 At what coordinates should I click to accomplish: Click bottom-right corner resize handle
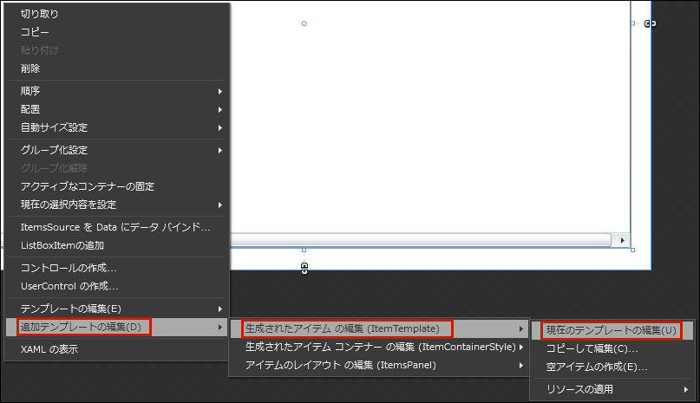(x=632, y=250)
